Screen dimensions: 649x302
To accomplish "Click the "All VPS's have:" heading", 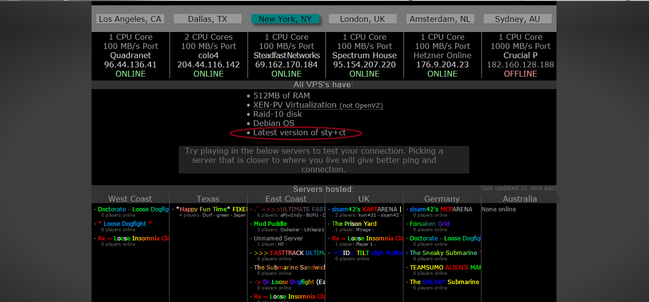I will (324, 84).
